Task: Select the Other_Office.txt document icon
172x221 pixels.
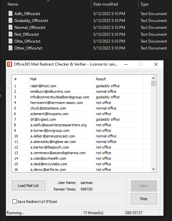Action: 11,48
